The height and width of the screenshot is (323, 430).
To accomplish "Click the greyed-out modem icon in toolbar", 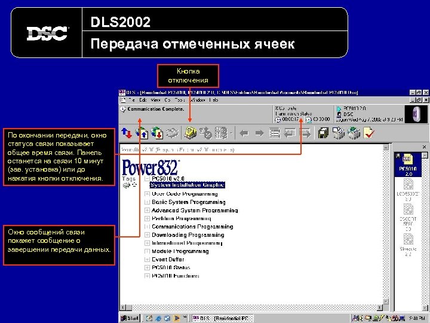I will tap(172, 133).
